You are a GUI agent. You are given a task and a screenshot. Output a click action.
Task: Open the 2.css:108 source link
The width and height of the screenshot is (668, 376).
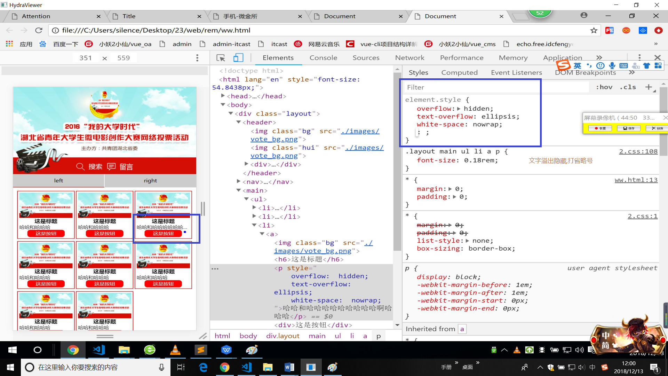638,151
